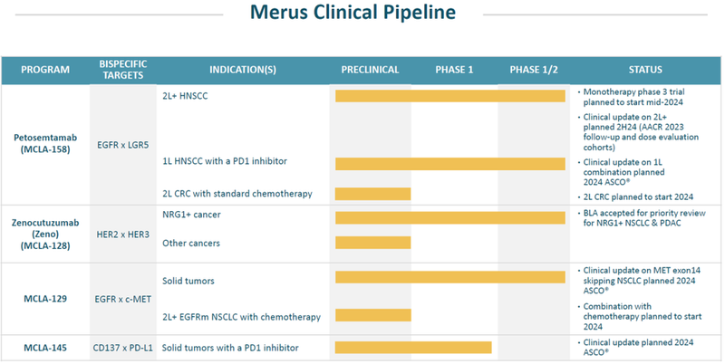This screenshot has width=725, height=364.
Task: Click the HER2 x HER3 target text
Action: point(122,234)
